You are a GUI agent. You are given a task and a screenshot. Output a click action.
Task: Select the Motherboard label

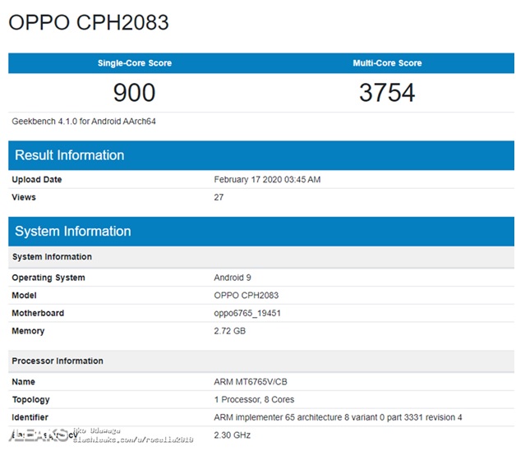coord(38,313)
